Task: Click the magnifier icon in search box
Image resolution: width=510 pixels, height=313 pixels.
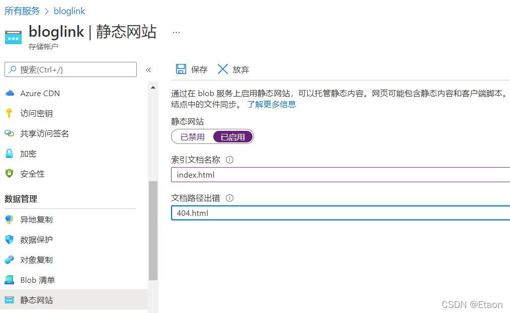Action: click(13, 69)
